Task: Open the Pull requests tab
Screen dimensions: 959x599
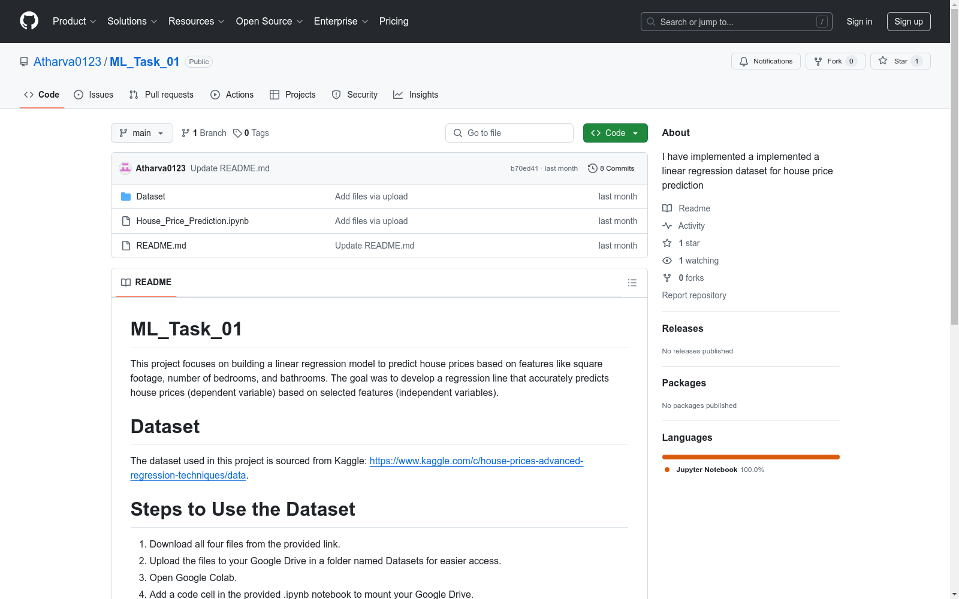Action: click(x=161, y=95)
